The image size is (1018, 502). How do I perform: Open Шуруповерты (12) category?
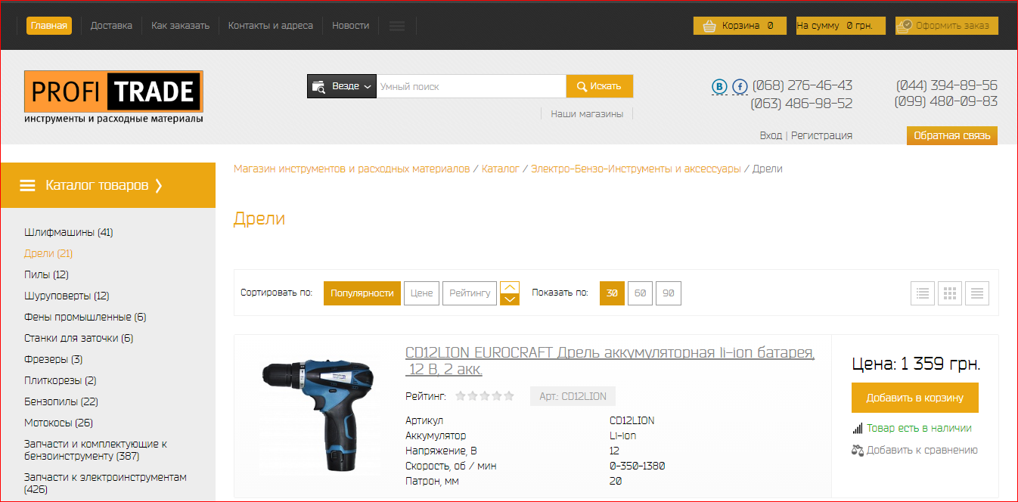(67, 296)
